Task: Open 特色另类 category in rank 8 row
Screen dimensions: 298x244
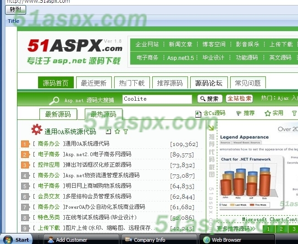Action: click(49, 217)
